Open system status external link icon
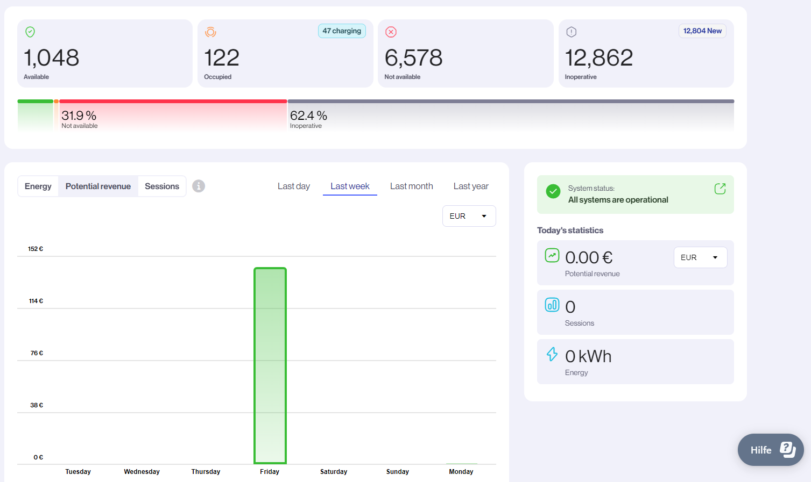Screen dimensions: 811x482 pos(720,189)
